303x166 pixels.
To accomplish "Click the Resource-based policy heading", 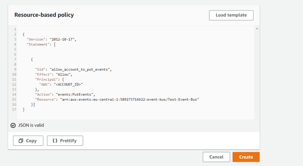I will [x=44, y=15].
